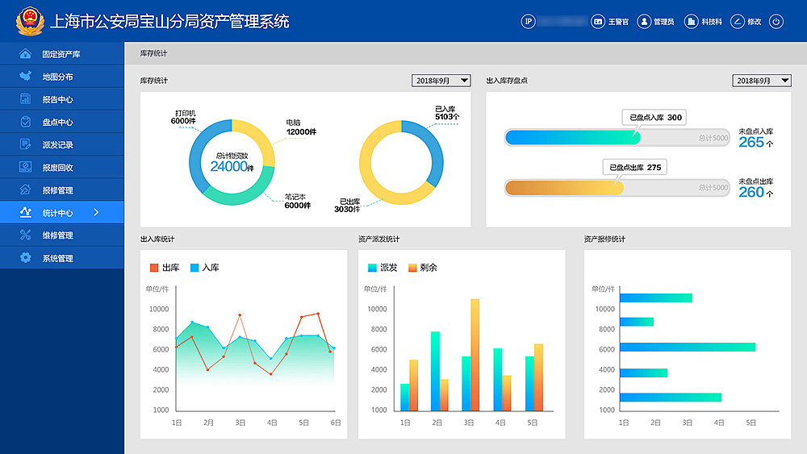Open 派发记录 page
The height and width of the screenshot is (454, 807).
point(62,144)
